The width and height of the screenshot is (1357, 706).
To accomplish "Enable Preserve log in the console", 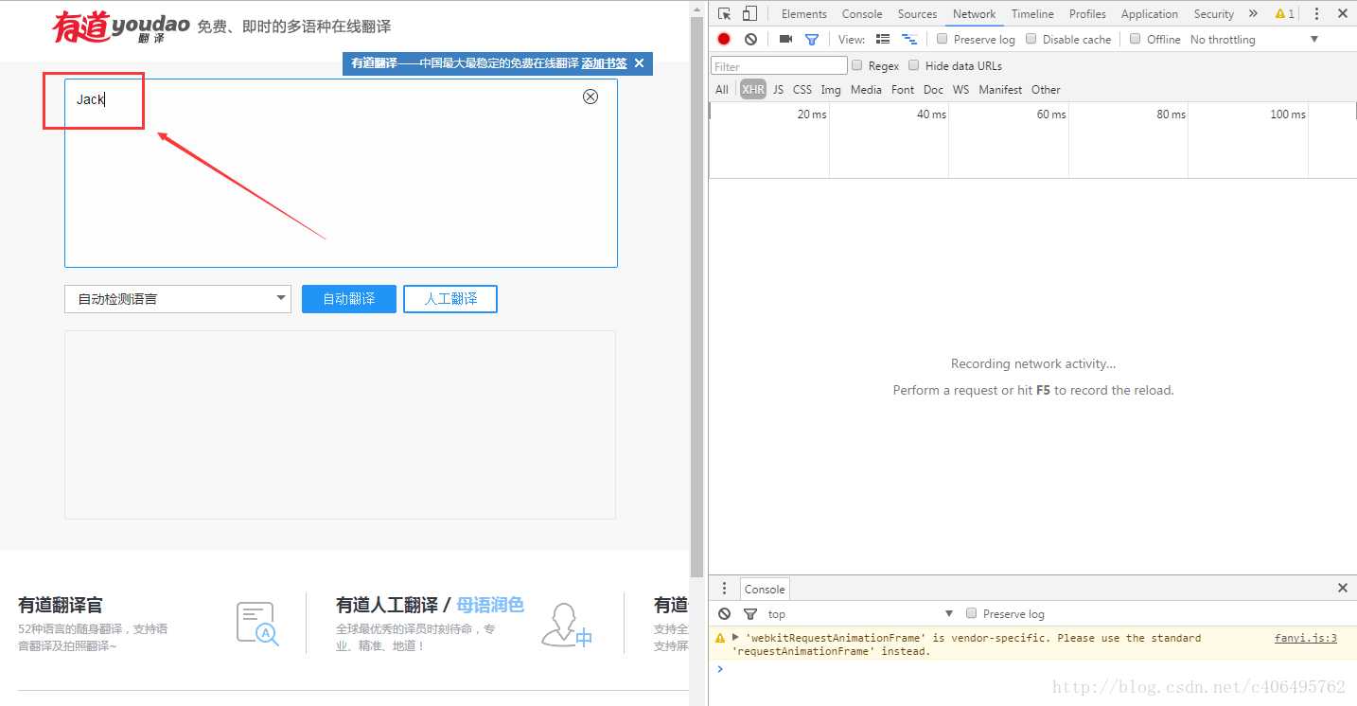I will pyautogui.click(x=971, y=613).
